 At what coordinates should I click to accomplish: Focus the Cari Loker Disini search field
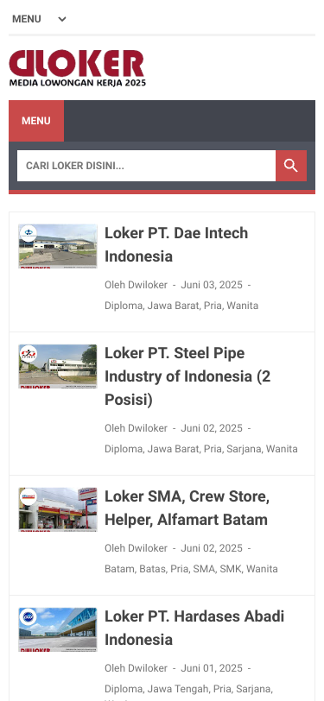146,166
